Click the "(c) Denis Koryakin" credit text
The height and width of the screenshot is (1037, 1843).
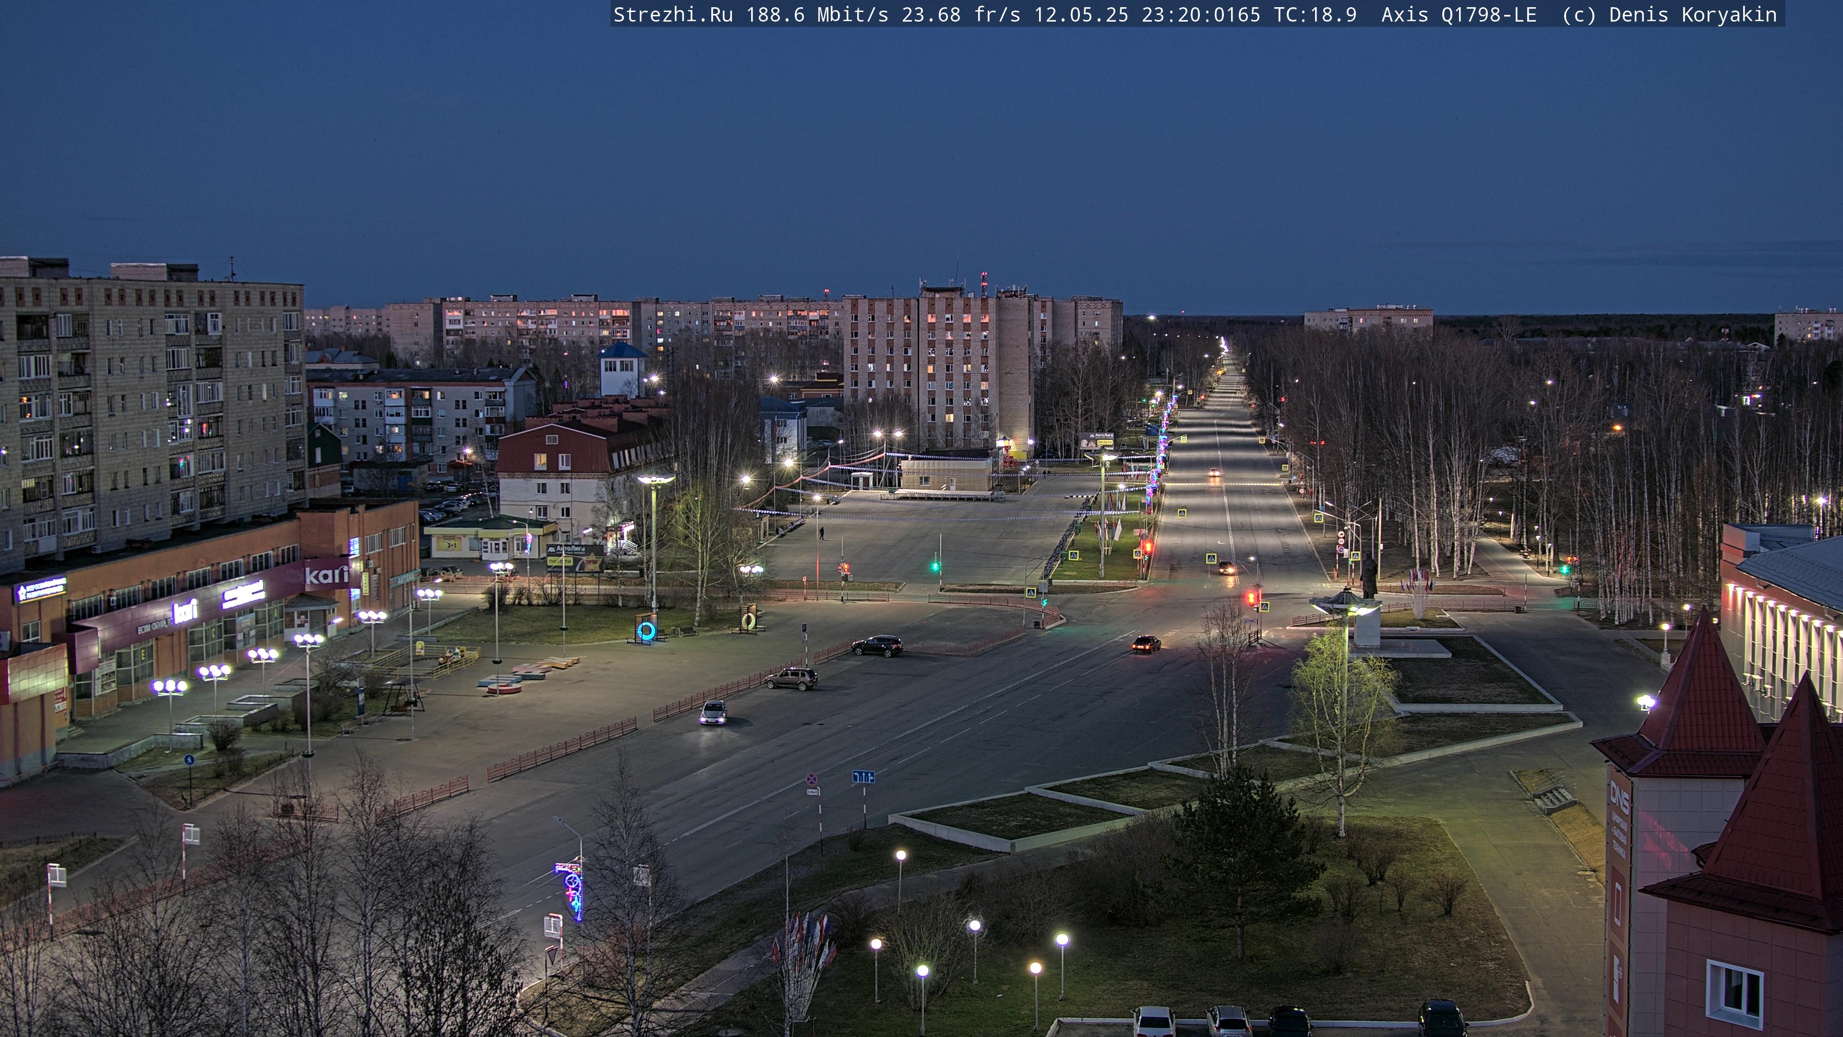1669,14
